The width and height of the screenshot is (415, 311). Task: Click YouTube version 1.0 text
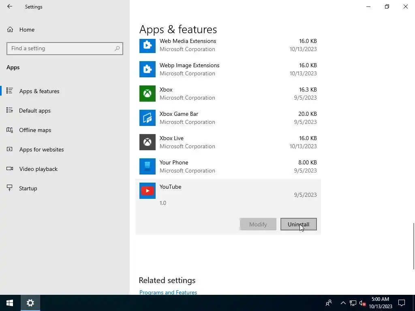[x=163, y=203]
